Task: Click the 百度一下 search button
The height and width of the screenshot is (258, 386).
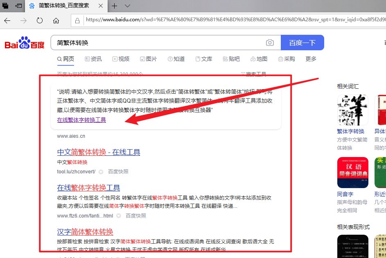Action: point(302,43)
